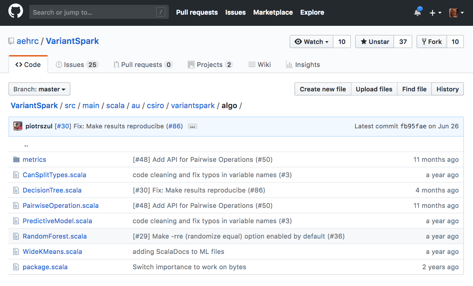The height and width of the screenshot is (286, 473).
Task: Open commit hash fb95fae
Action: point(413,126)
